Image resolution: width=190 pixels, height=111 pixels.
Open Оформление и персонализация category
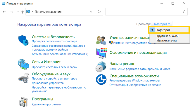138,53
